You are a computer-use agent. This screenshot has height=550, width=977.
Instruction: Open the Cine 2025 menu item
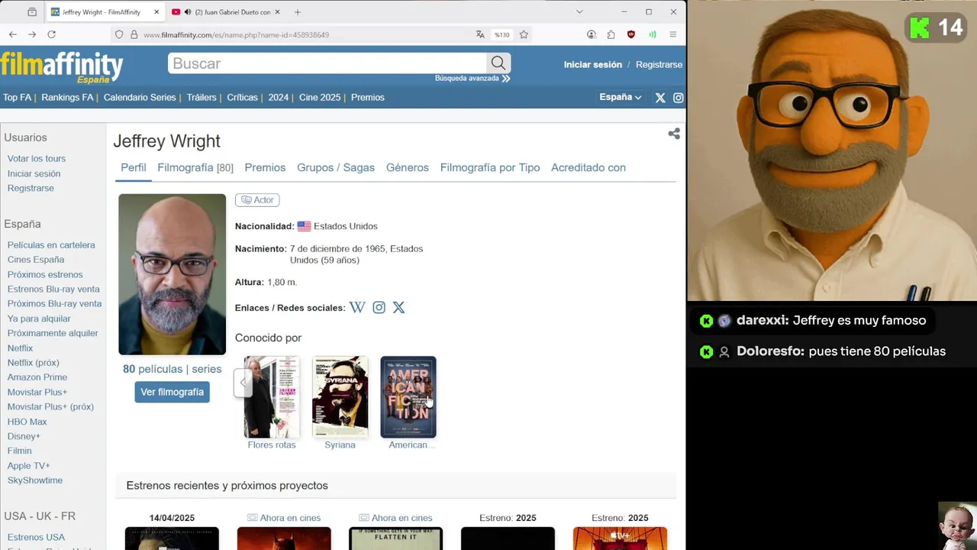pyautogui.click(x=319, y=97)
